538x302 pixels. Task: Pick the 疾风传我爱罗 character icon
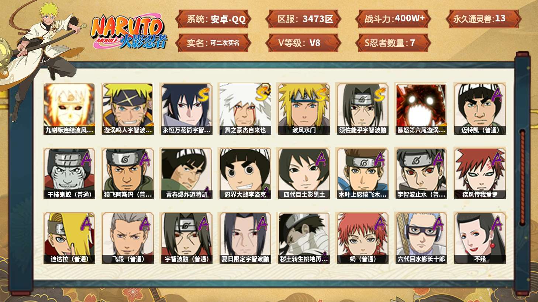click(480, 173)
